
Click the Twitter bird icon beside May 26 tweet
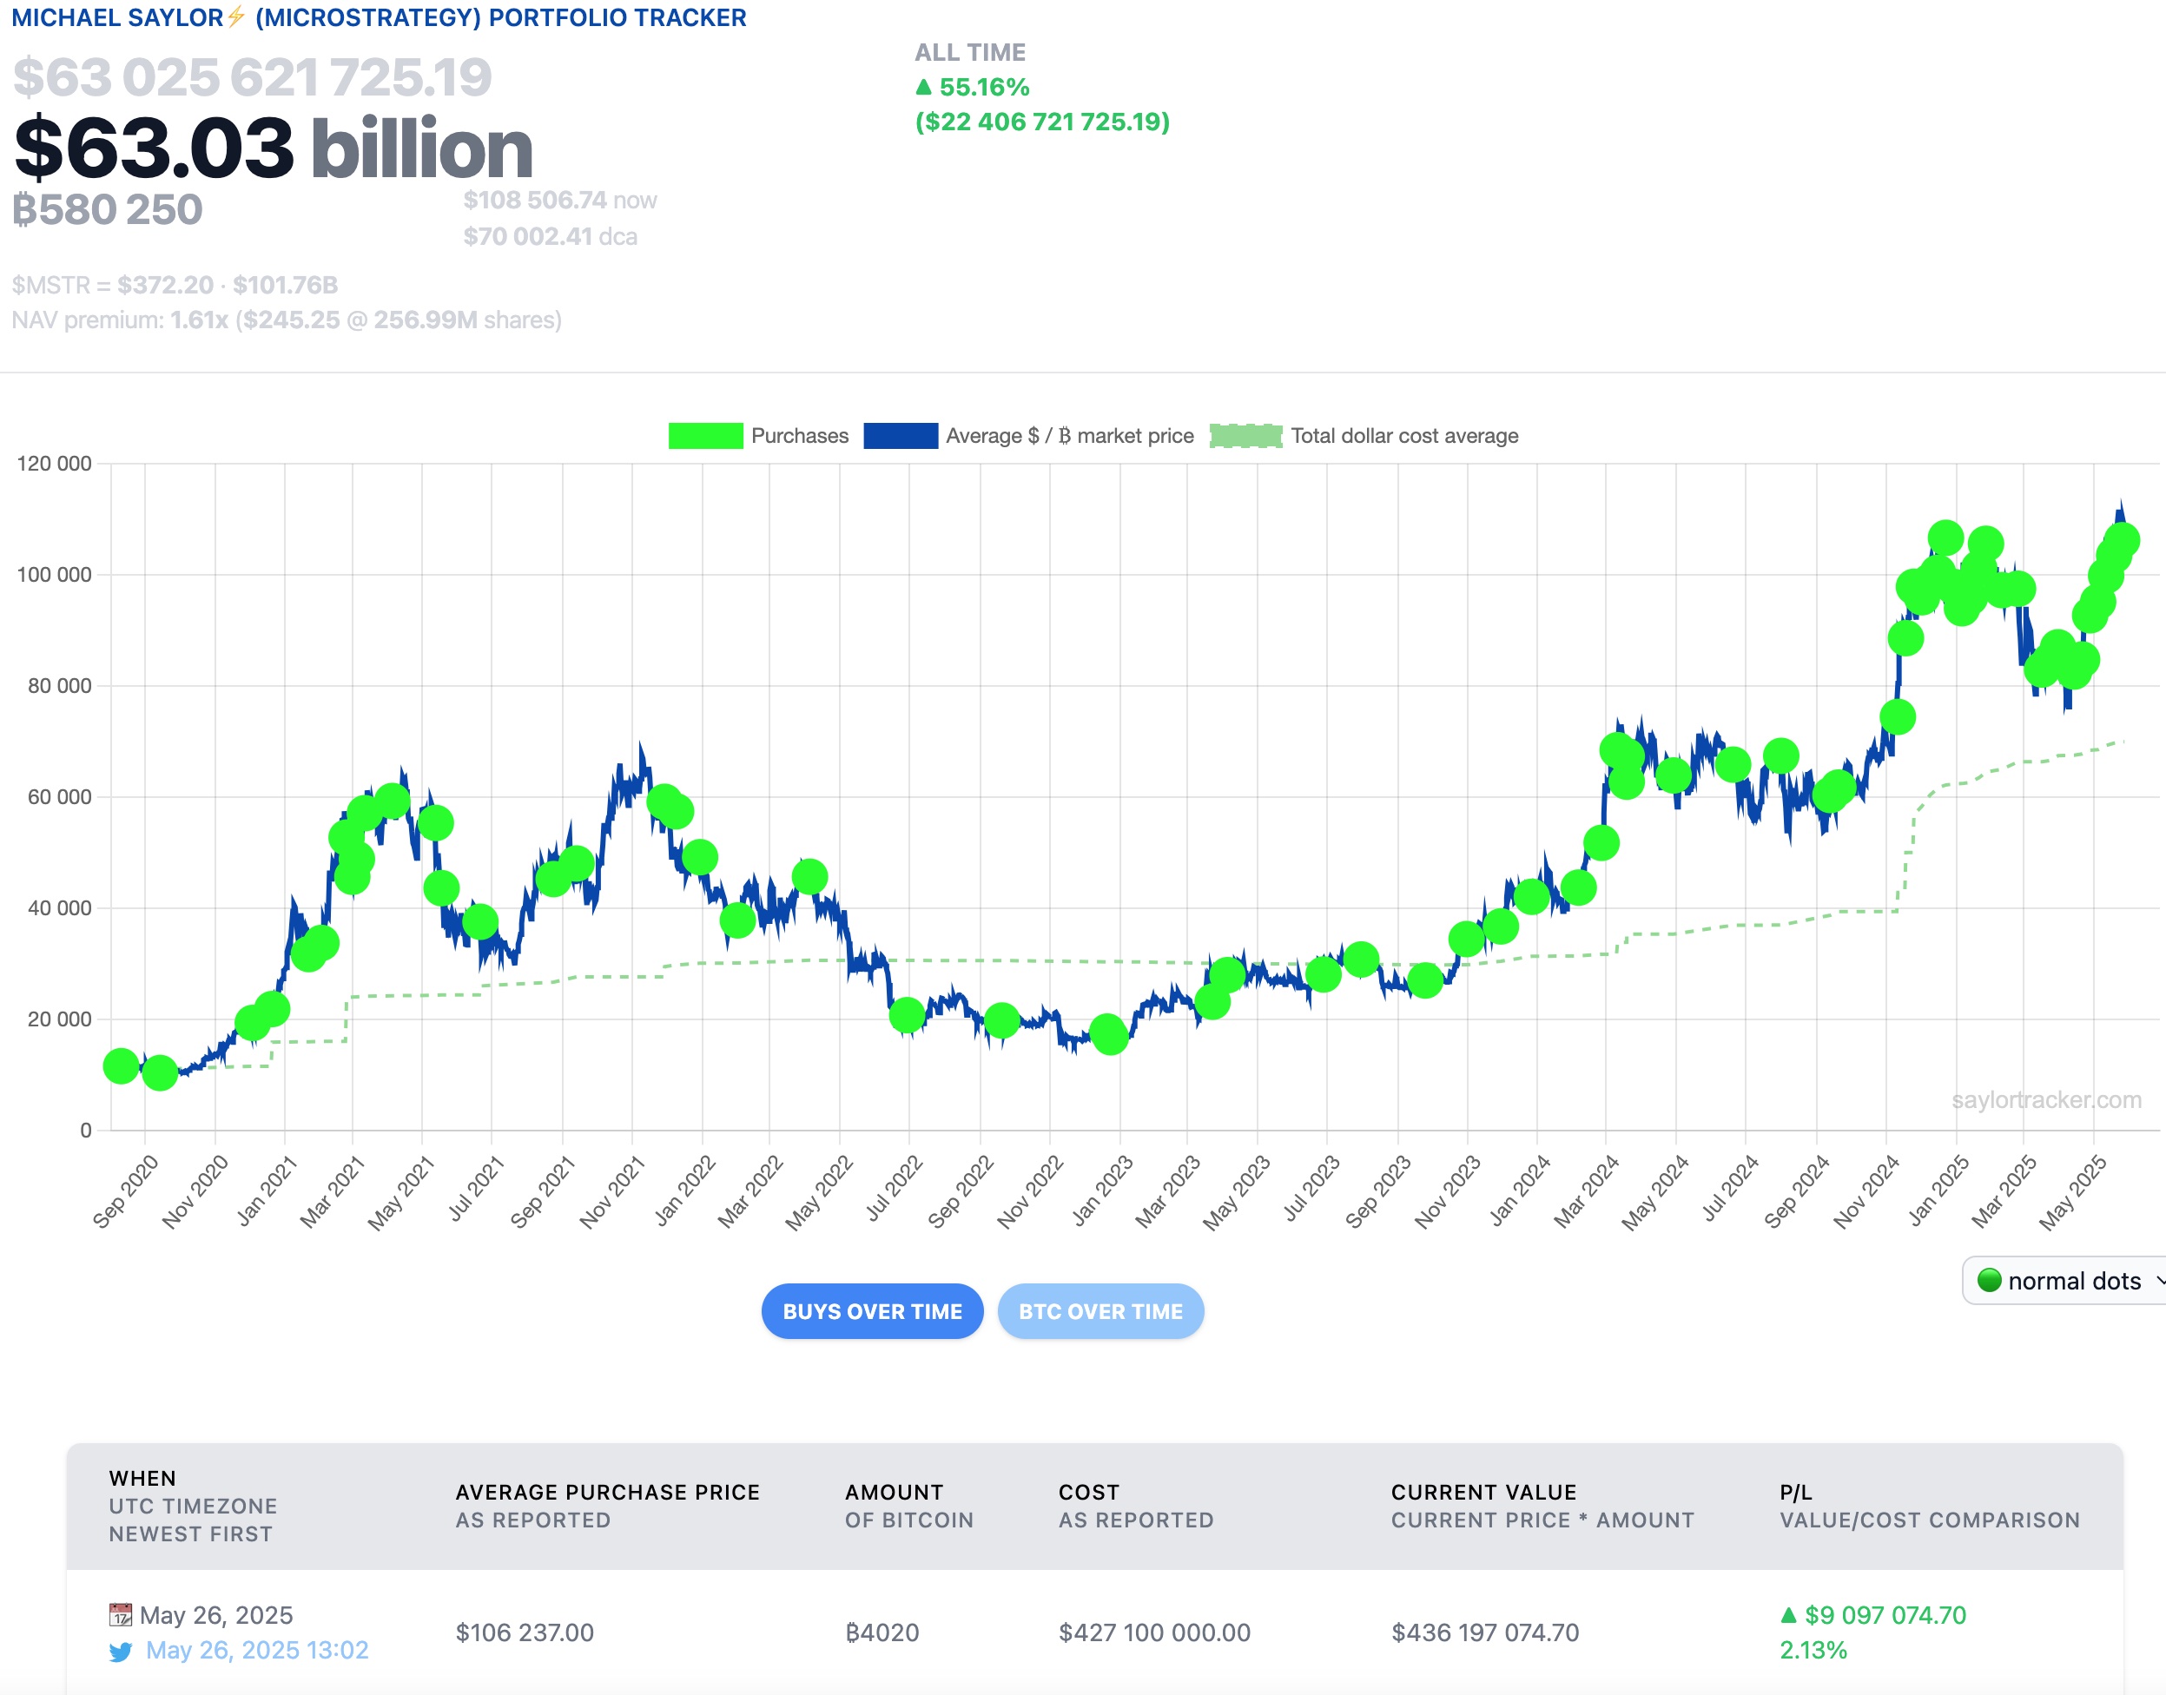tap(120, 1652)
